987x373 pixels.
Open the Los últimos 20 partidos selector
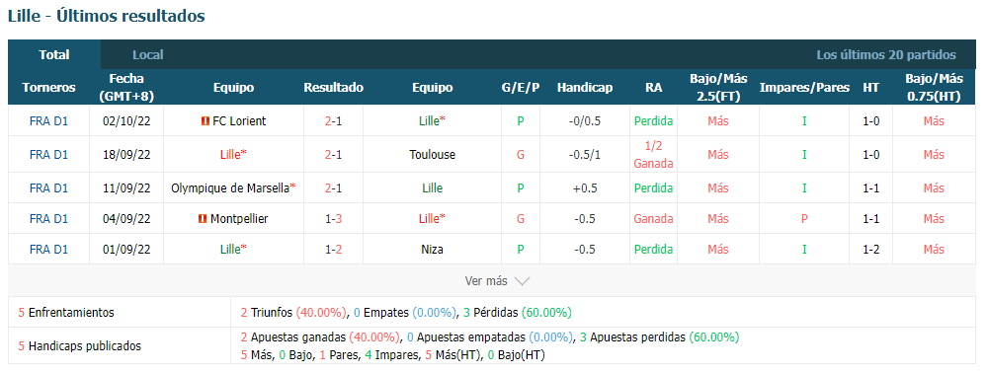coord(886,54)
